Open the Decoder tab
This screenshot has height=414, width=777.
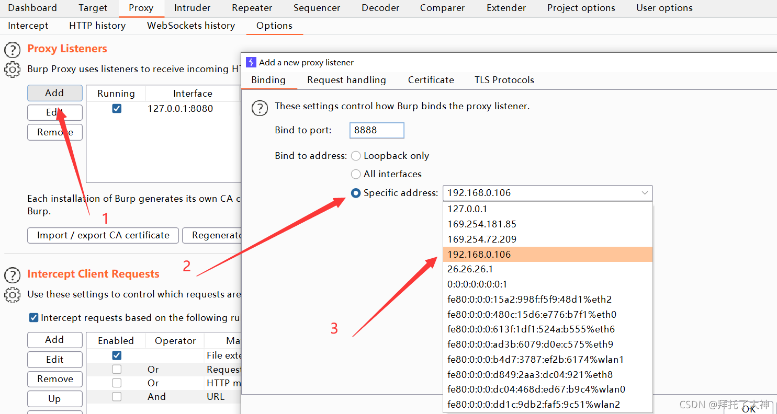(x=380, y=8)
